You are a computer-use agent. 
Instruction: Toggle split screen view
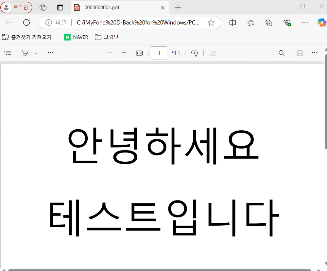pyautogui.click(x=233, y=23)
